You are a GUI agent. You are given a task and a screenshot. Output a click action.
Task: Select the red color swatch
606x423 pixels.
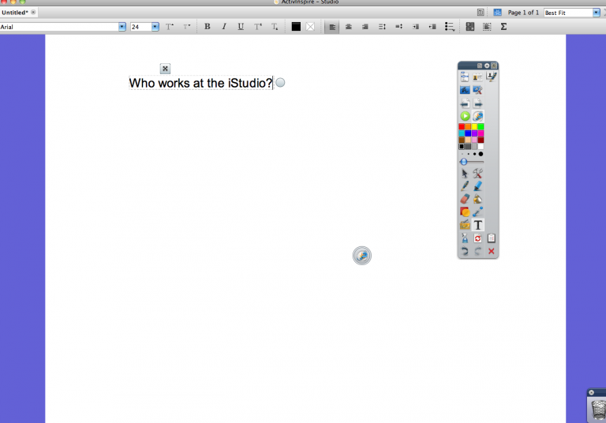pos(462,127)
